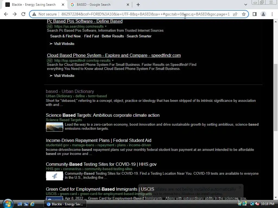278x208 pixels.
Task: Open Green Card for Employment-Based Immigrants result
Action: [100, 189]
